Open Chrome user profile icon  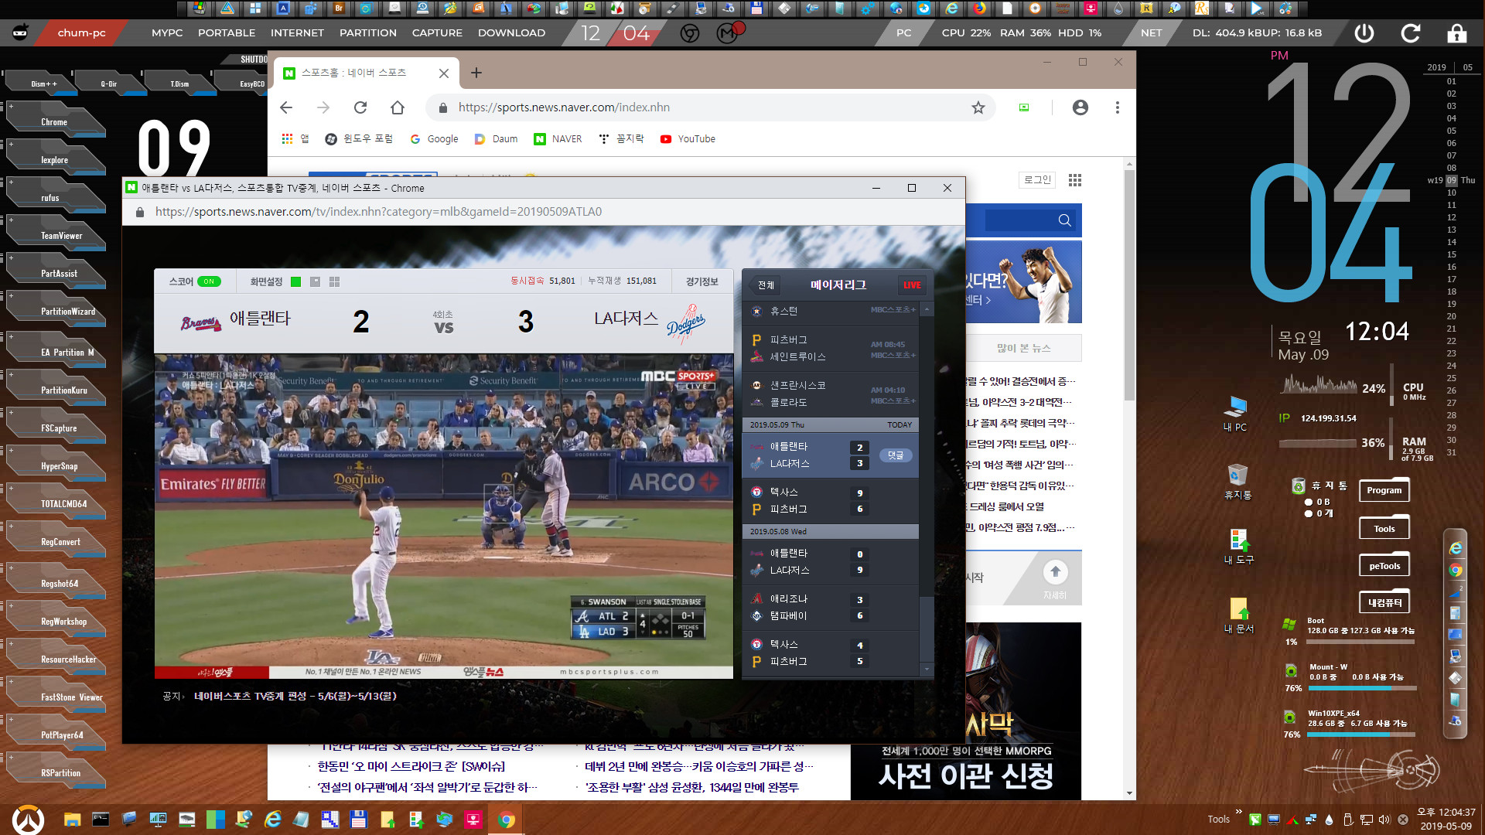click(x=1080, y=107)
